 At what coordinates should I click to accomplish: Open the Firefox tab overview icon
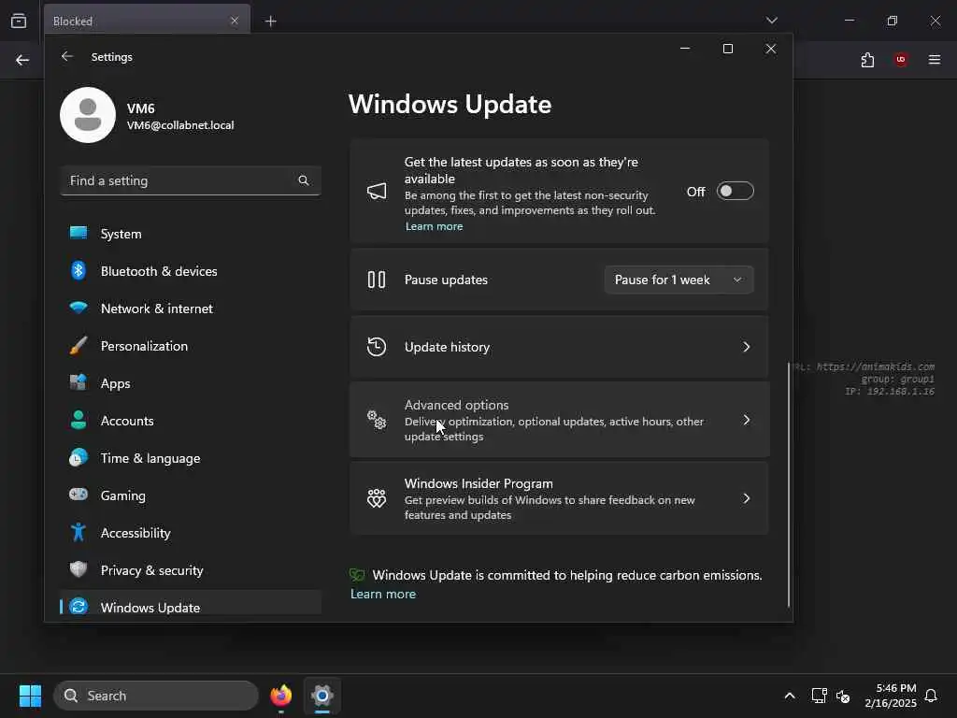click(19, 21)
